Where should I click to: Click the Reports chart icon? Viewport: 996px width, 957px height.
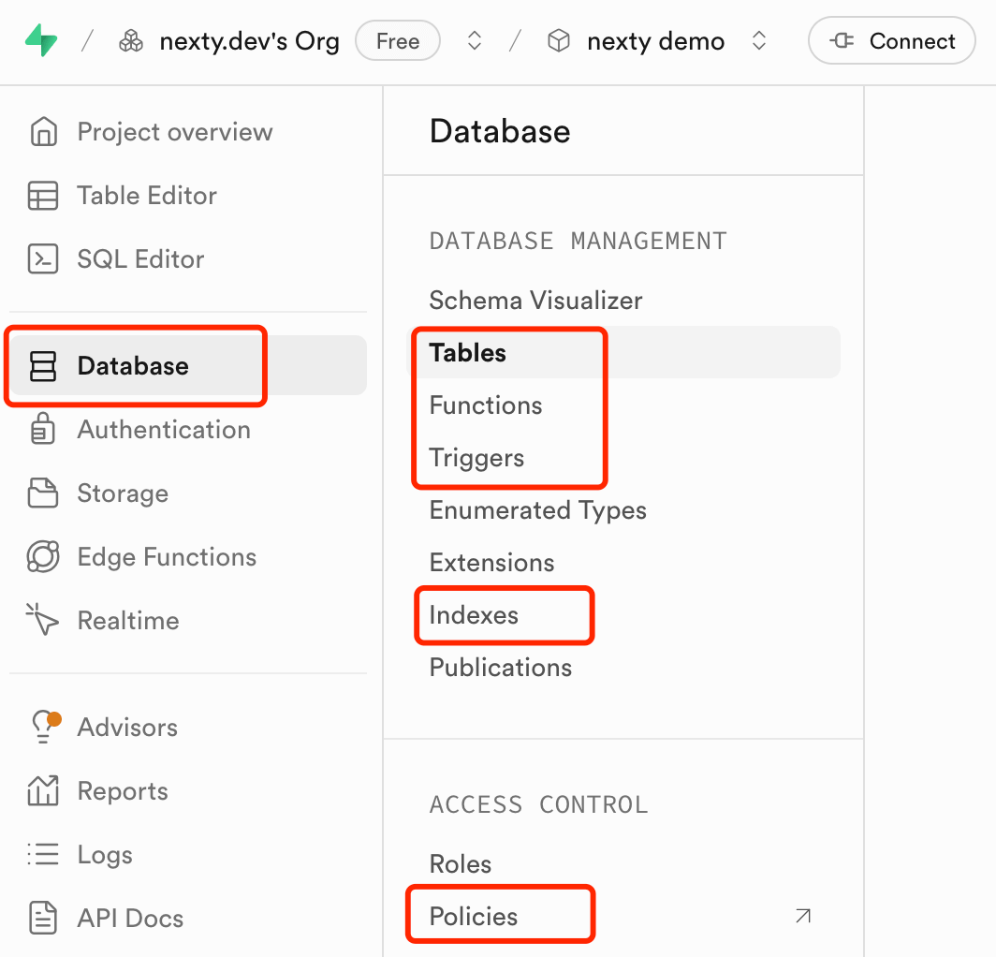pyautogui.click(x=43, y=790)
